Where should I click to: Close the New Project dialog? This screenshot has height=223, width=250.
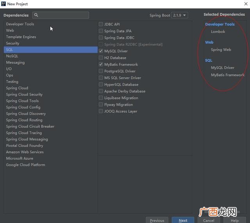pos(246,4)
